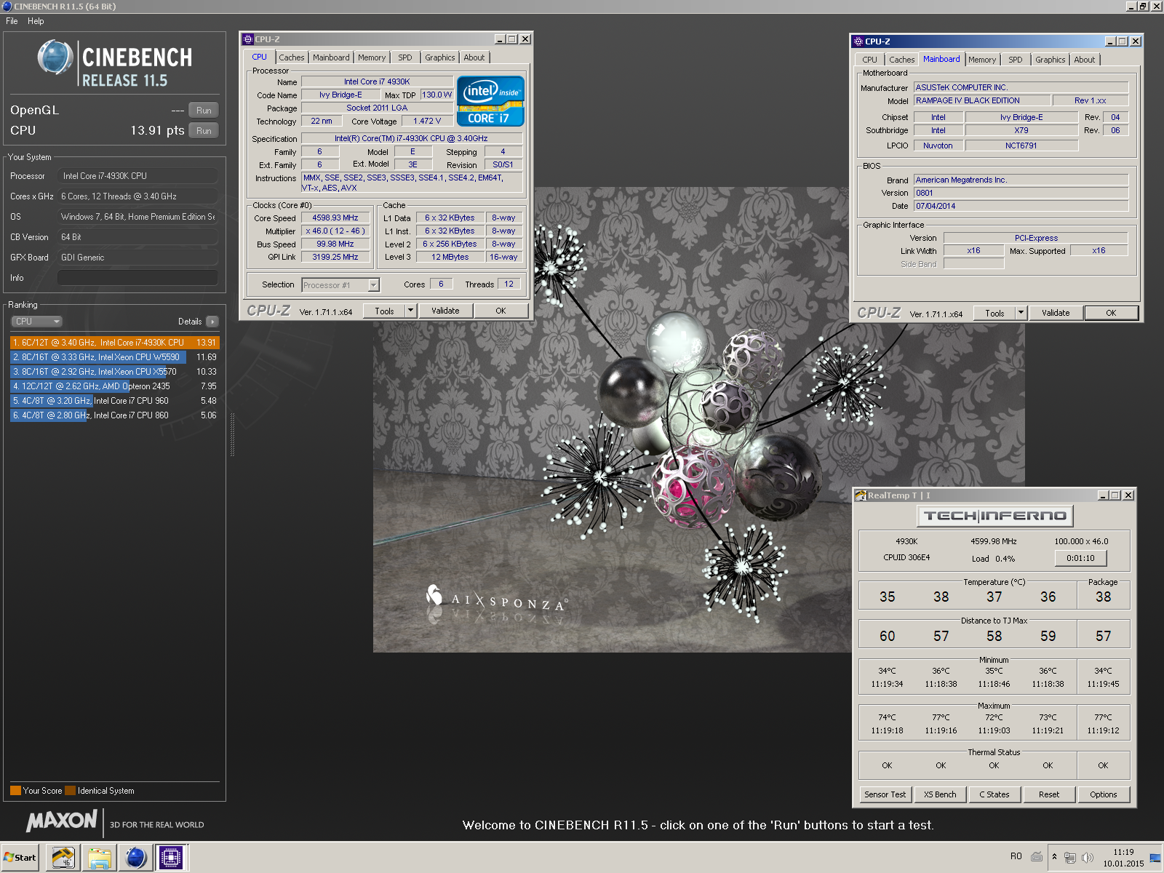This screenshot has height=873, width=1164.
Task: Expand ranking Details arrow
Action: pos(212,322)
